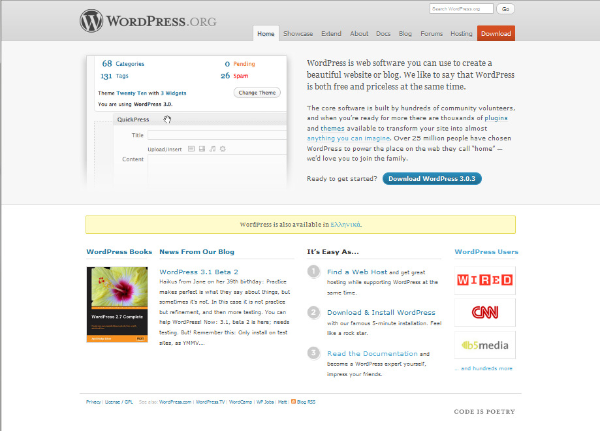
Task: Click the Twenty Ten theme link
Action: [131, 93]
